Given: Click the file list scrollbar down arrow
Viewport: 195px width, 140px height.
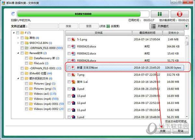Looking at the screenshot, I should tap(187, 117).
